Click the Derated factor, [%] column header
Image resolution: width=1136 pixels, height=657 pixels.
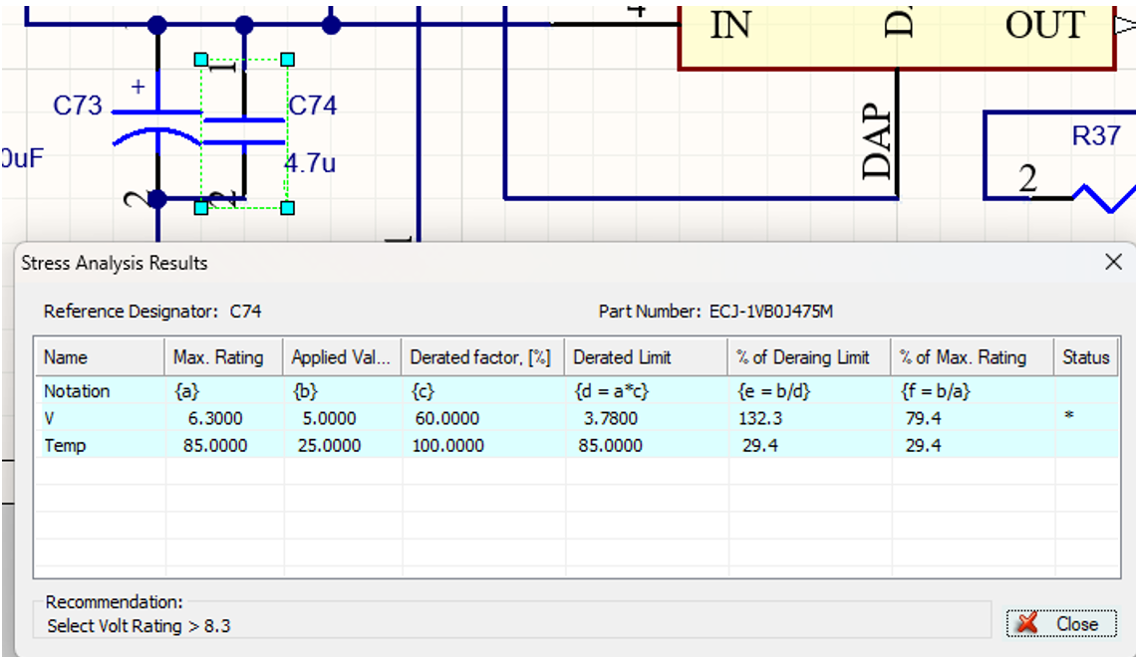[482, 357]
